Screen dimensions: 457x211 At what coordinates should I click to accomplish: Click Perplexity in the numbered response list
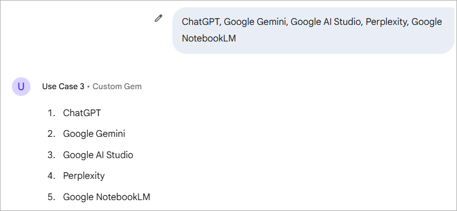(x=84, y=176)
